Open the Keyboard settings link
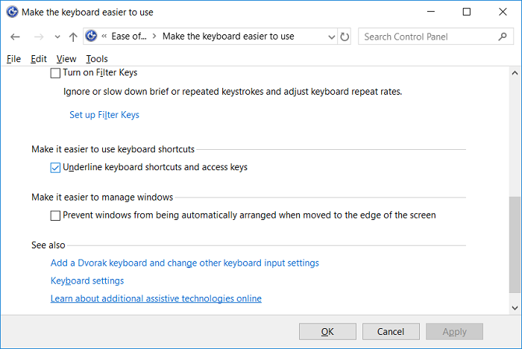Viewport: 522px width, 349px height. click(x=87, y=281)
